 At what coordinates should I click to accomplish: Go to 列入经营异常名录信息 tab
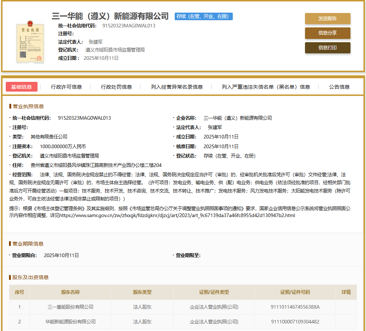[177, 87]
